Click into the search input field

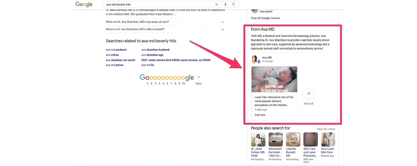click(x=158, y=4)
